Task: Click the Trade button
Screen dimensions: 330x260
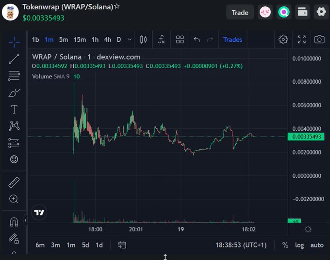Action: coord(240,13)
